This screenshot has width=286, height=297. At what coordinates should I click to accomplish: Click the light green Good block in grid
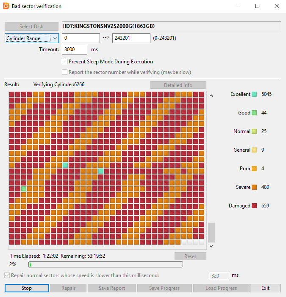[24, 189]
